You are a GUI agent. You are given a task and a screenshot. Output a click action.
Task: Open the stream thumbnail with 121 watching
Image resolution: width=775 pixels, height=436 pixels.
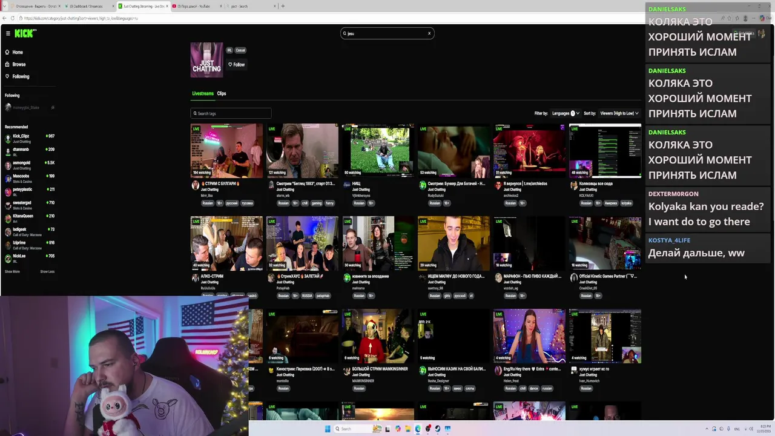tap(302, 150)
